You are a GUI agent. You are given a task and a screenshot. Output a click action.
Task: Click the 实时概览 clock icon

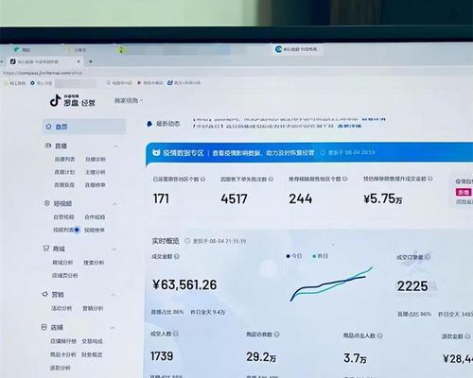click(x=187, y=241)
